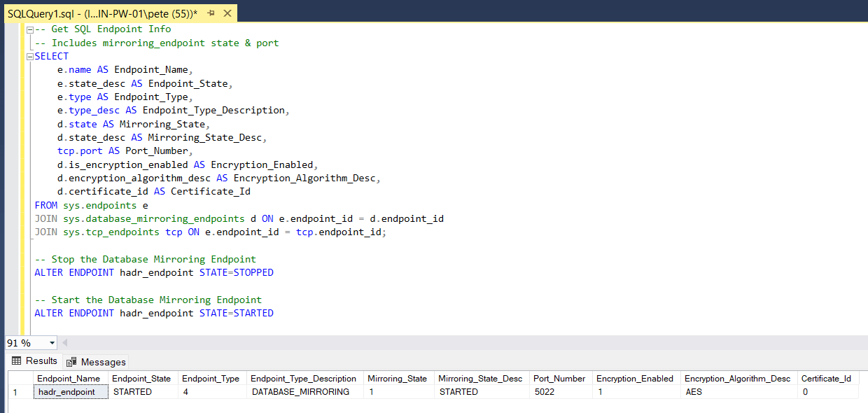Click the Endpoint_Name column header
The width and height of the screenshot is (868, 413).
69,378
